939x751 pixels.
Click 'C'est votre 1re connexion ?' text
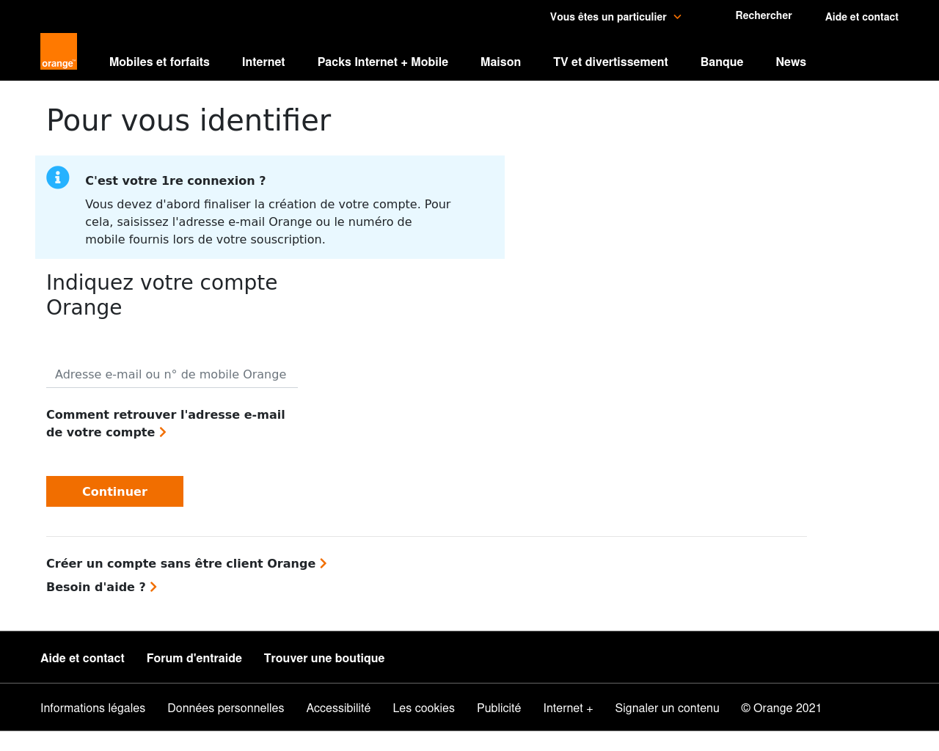[175, 180]
